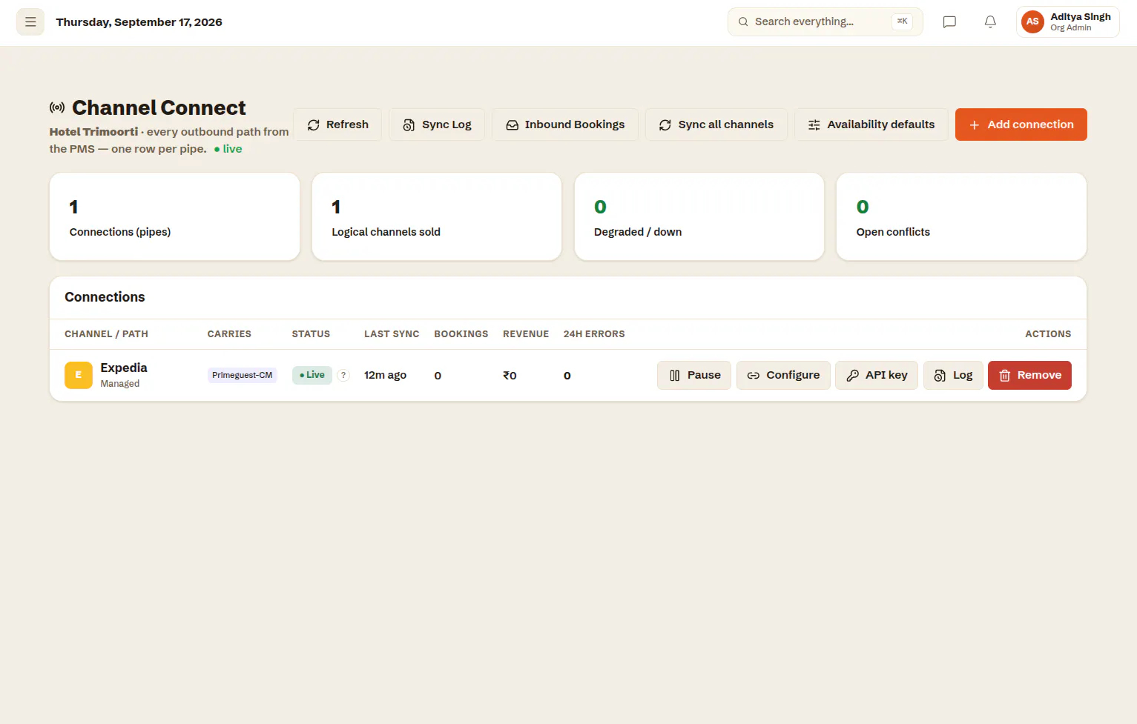Click the Connections (pipes) stat card
This screenshot has height=724, width=1137.
click(x=175, y=216)
